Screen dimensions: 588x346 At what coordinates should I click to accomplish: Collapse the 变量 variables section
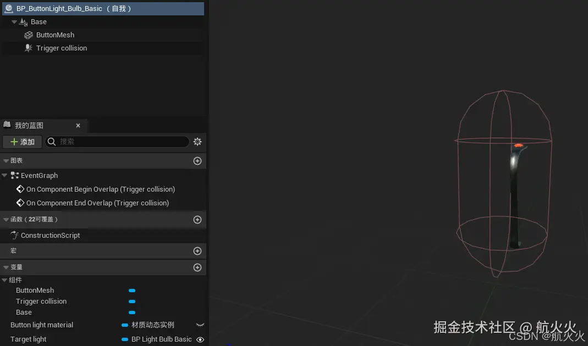click(4, 267)
